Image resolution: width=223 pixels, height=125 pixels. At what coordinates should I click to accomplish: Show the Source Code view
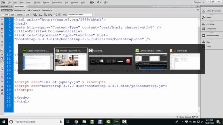point(7,10)
